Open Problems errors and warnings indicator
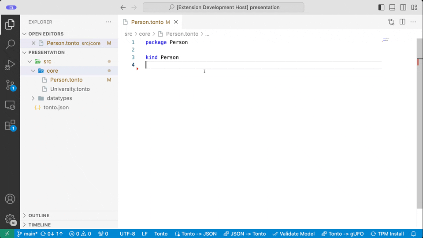 pos(80,234)
